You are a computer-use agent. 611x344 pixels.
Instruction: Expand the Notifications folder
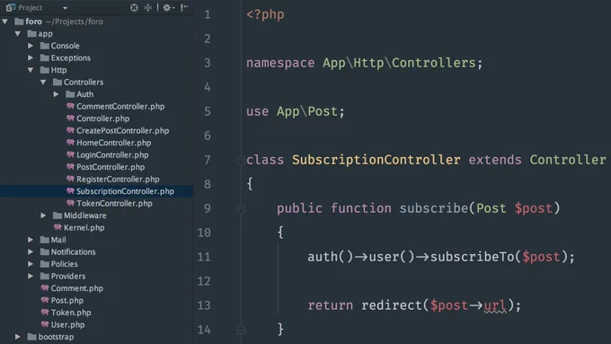click(31, 251)
